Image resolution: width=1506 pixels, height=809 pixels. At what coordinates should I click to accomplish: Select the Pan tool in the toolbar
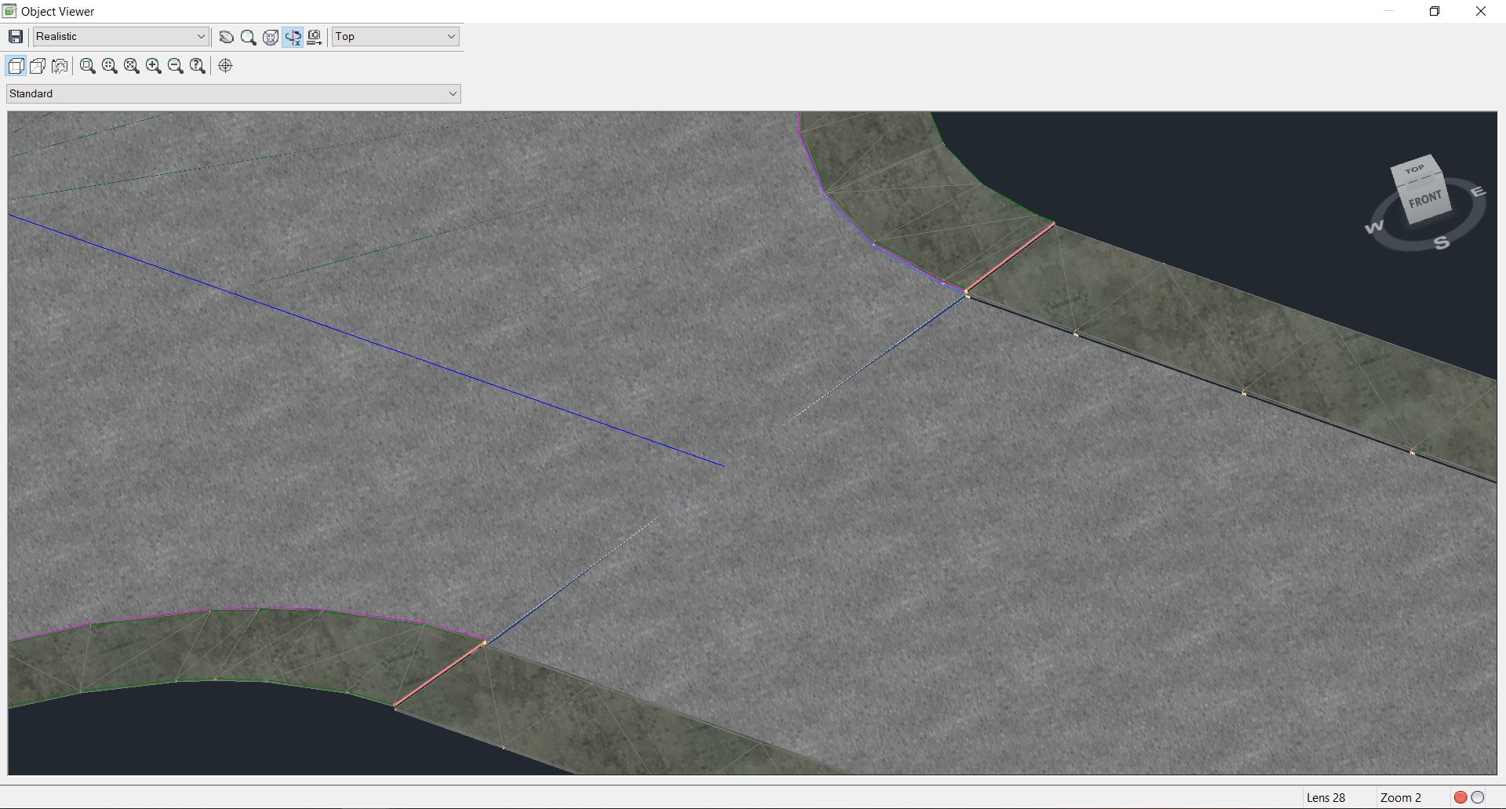pos(226,37)
